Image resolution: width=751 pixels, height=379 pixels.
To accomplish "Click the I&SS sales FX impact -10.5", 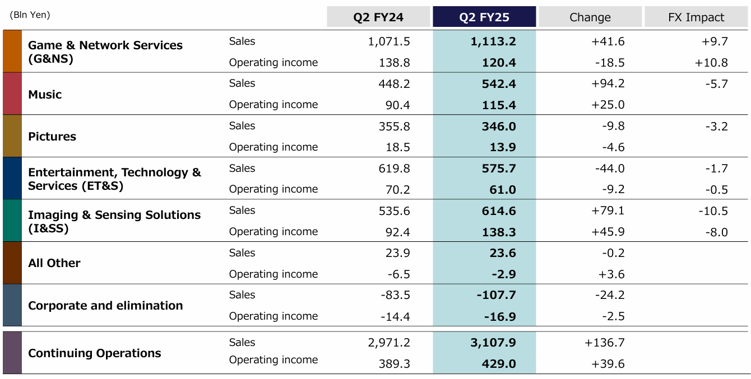I will 713,210.
